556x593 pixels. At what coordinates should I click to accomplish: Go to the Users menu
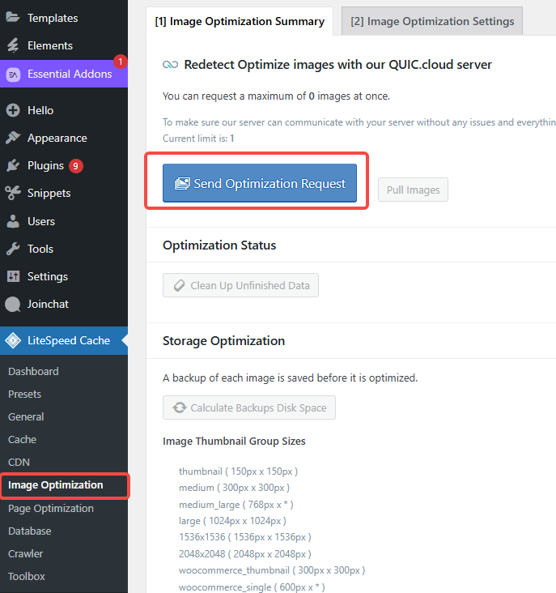point(64,221)
